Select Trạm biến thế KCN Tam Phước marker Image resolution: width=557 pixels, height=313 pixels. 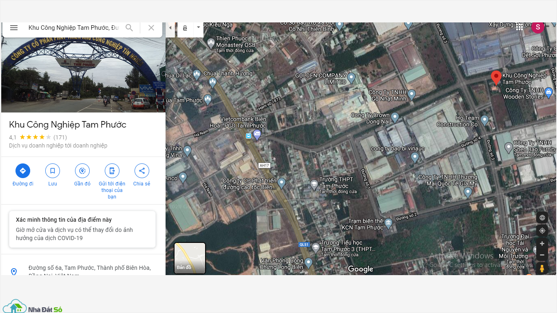pos(388,223)
